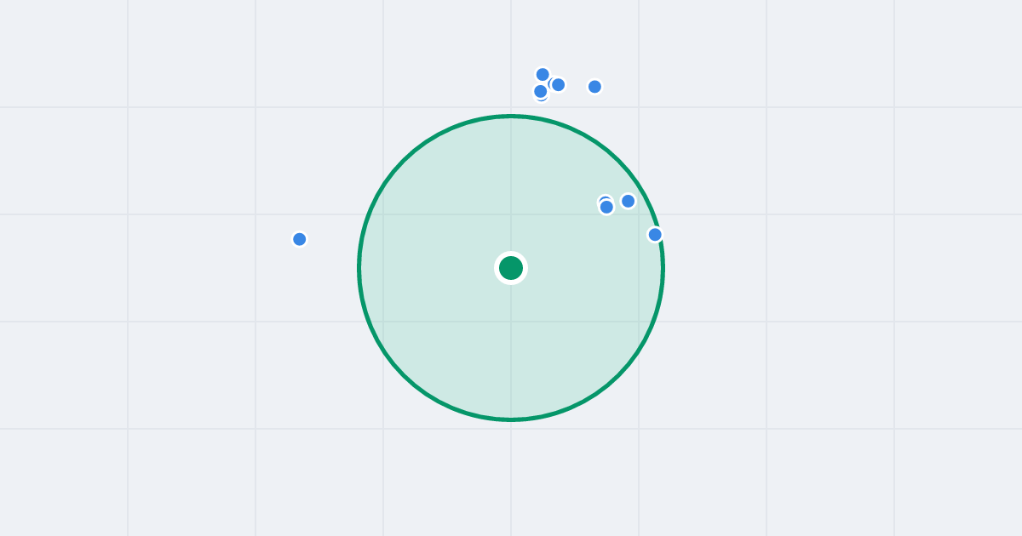Select the lower-left front dot of the top cluster

(x=540, y=91)
